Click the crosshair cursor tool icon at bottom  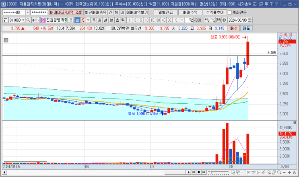248,173
